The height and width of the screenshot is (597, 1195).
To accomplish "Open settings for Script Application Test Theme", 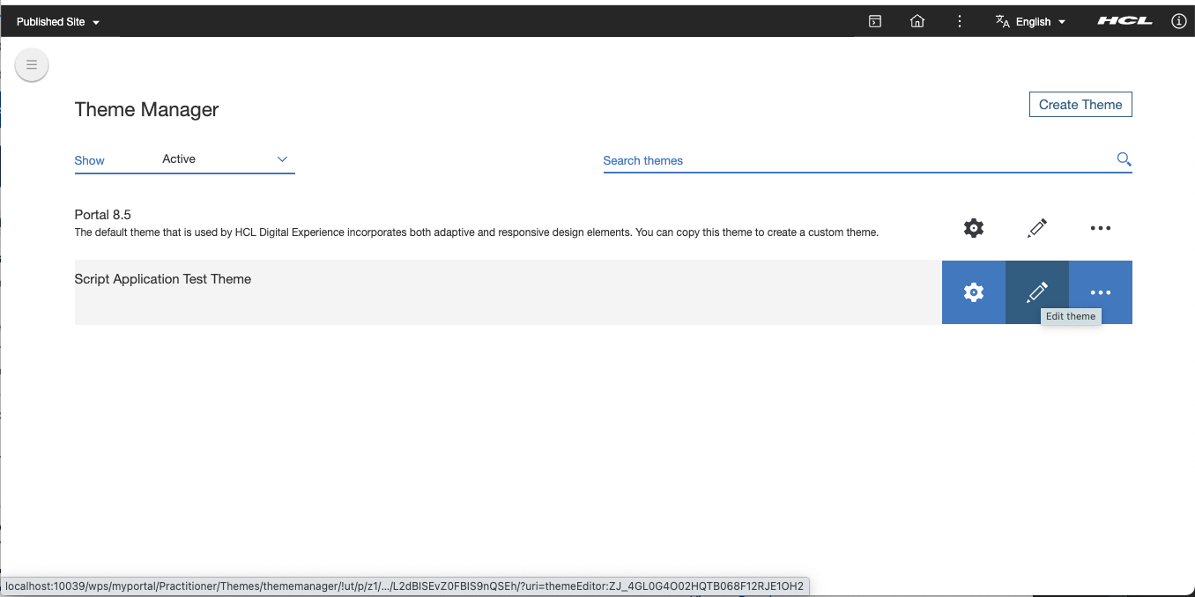I will tap(973, 292).
